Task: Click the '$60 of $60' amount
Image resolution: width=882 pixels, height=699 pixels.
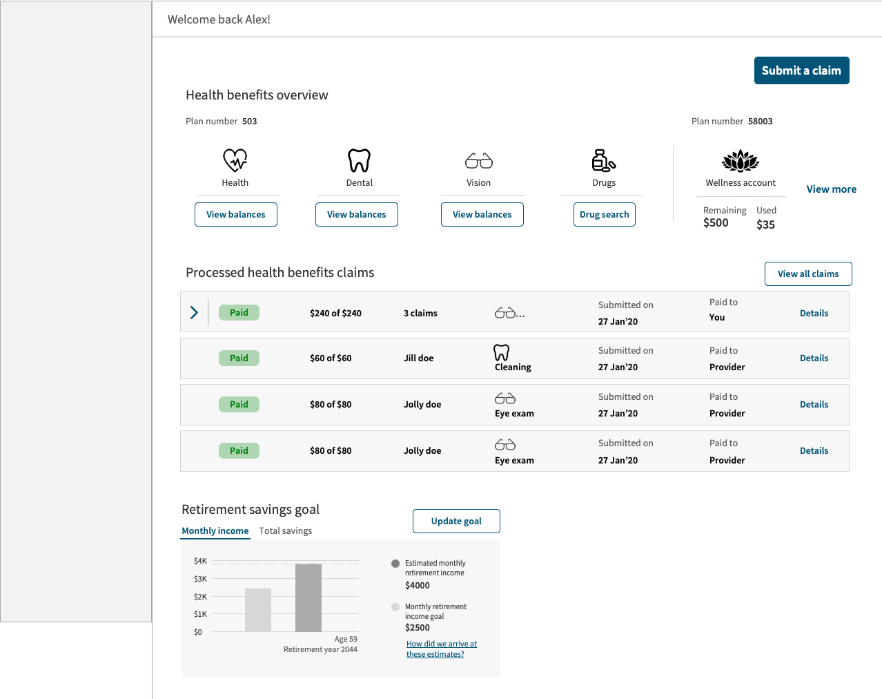Action: click(x=331, y=358)
